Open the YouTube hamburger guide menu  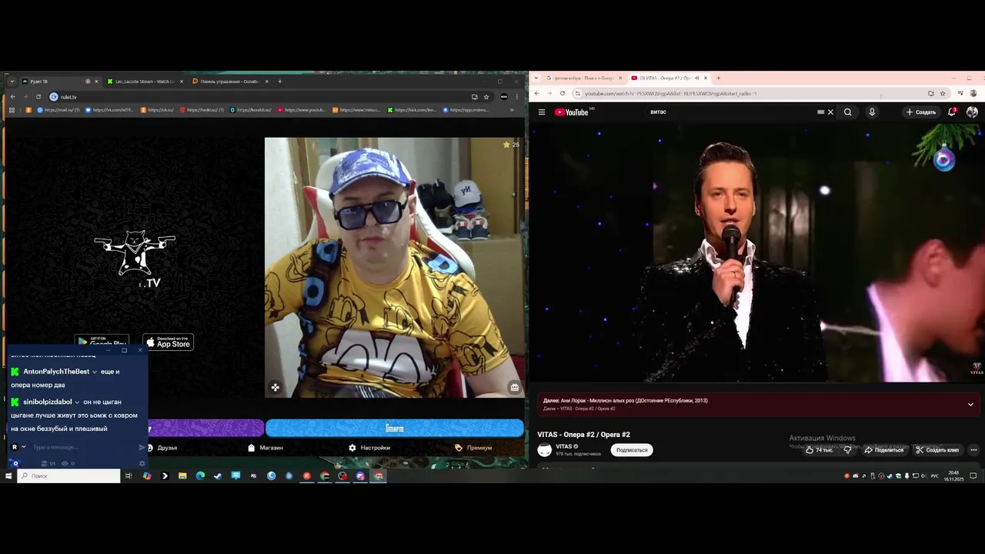click(x=542, y=112)
